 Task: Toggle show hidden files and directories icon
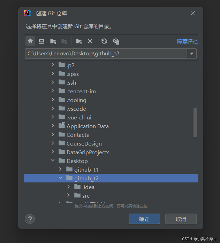[x=116, y=41]
